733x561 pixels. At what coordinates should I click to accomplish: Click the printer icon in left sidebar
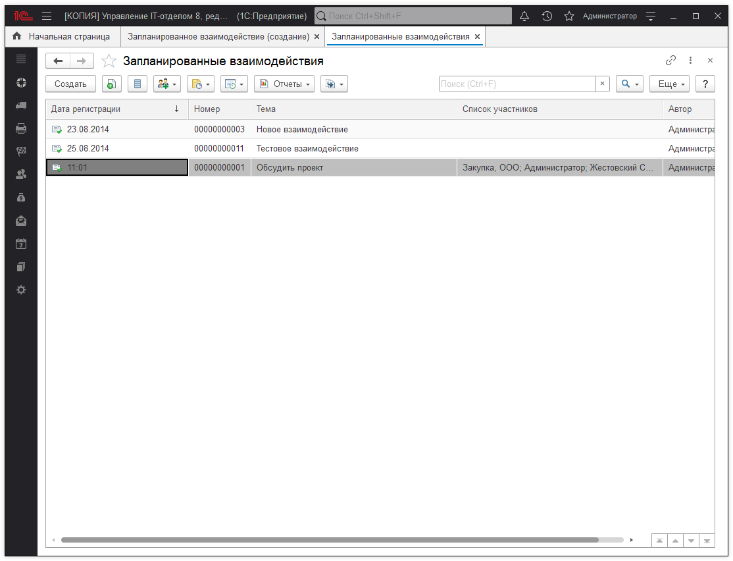pos(21,128)
